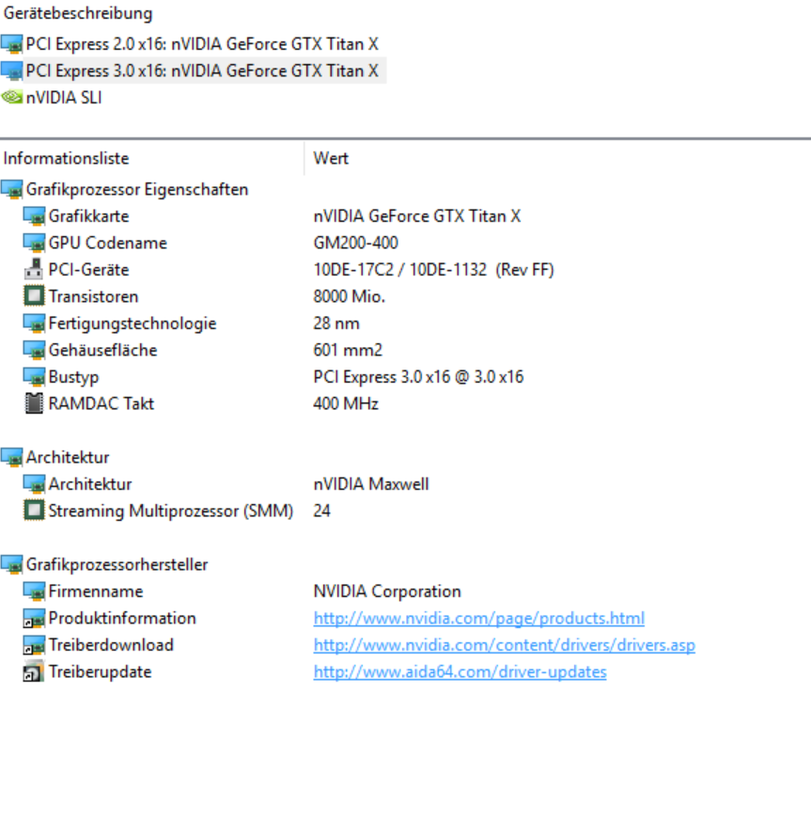Select the 601 mm2 value
Viewport: 811px width, 819px height.
click(348, 350)
